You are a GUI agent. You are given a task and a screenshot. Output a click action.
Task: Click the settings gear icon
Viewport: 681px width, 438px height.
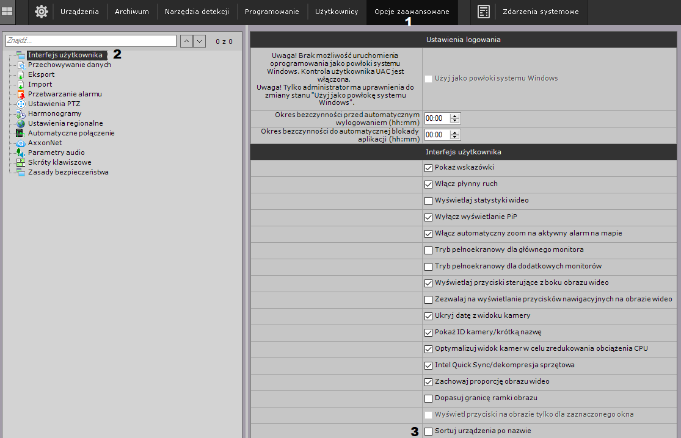(42, 12)
